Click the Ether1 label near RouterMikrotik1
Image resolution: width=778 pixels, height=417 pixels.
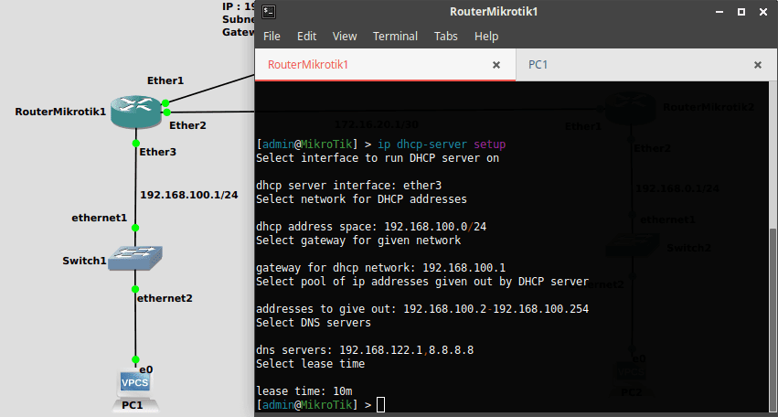(165, 80)
